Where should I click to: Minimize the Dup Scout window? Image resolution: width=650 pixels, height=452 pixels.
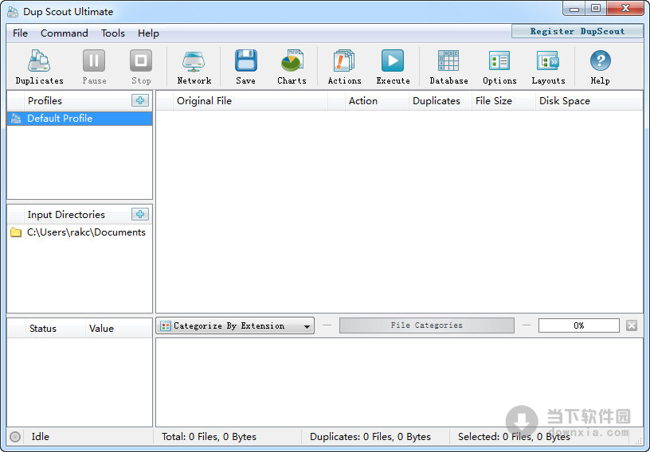pos(574,9)
